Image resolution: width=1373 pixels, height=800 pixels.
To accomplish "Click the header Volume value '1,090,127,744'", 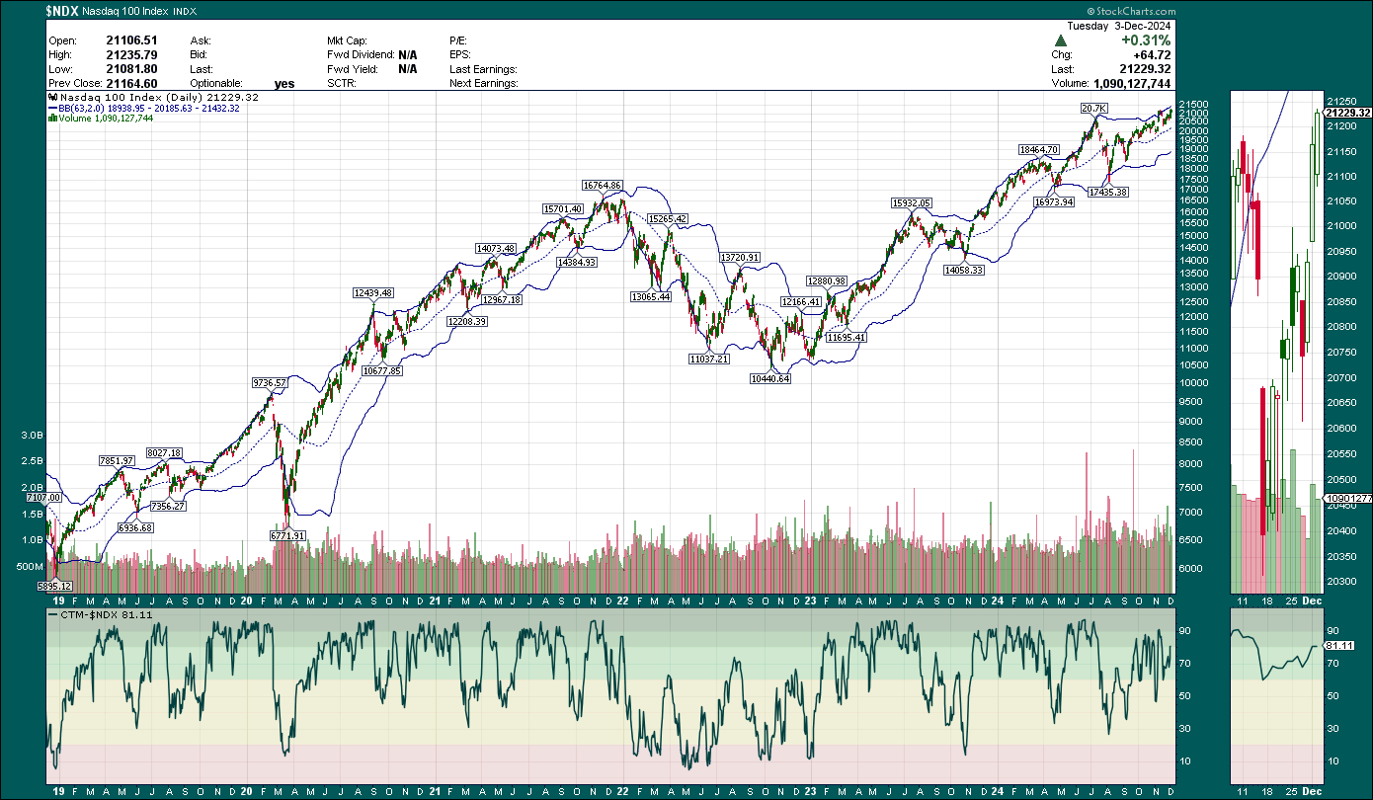I will pyautogui.click(x=1133, y=84).
